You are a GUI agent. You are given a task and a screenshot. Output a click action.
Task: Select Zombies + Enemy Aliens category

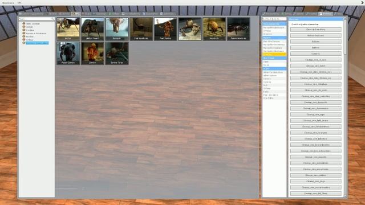coord(37,43)
